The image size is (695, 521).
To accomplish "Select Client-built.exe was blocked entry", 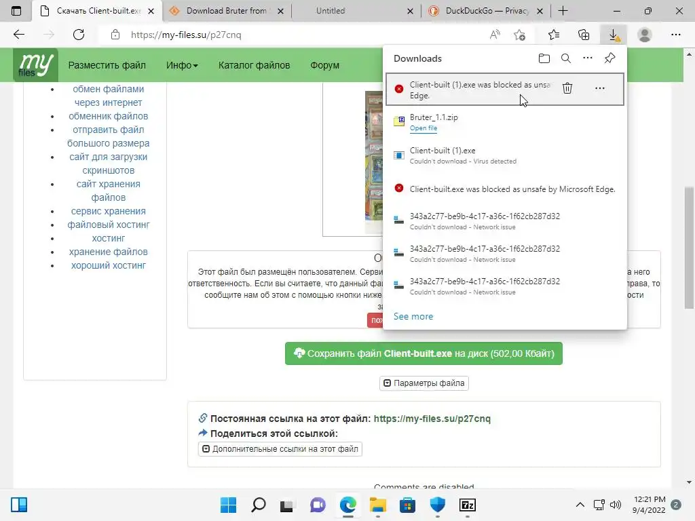I will (505, 189).
